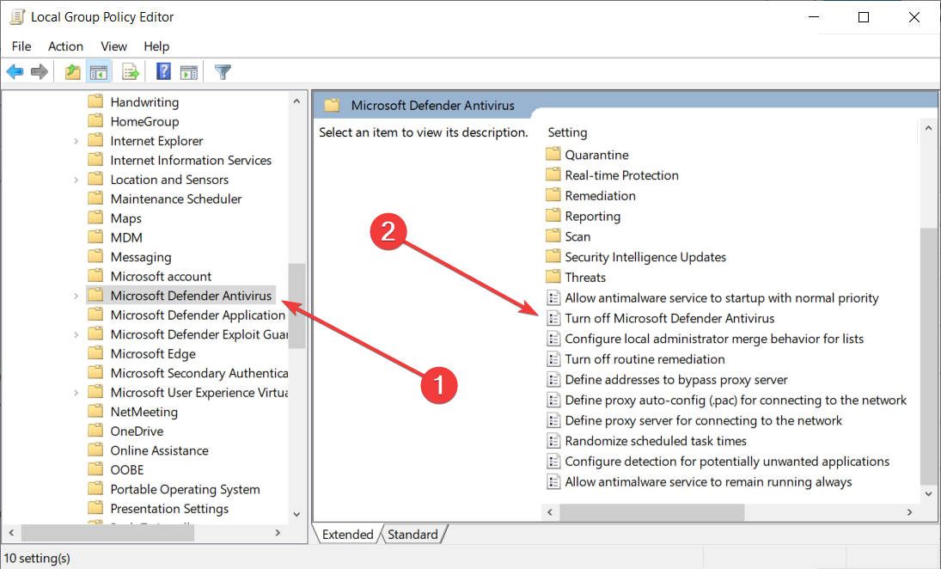Expand the Location and Sensors tree node
This screenshot has width=941, height=569.
pyautogui.click(x=76, y=180)
